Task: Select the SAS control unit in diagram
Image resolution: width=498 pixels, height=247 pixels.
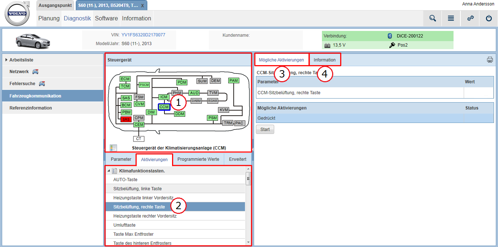Action: coord(126,98)
